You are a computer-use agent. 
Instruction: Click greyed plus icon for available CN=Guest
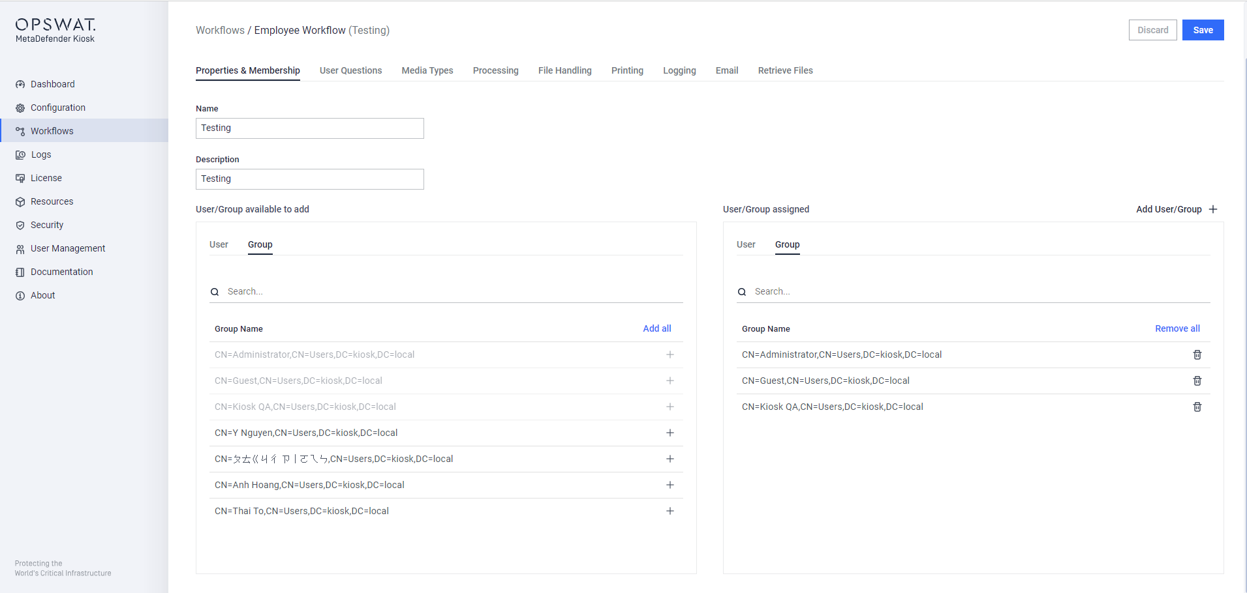(670, 381)
